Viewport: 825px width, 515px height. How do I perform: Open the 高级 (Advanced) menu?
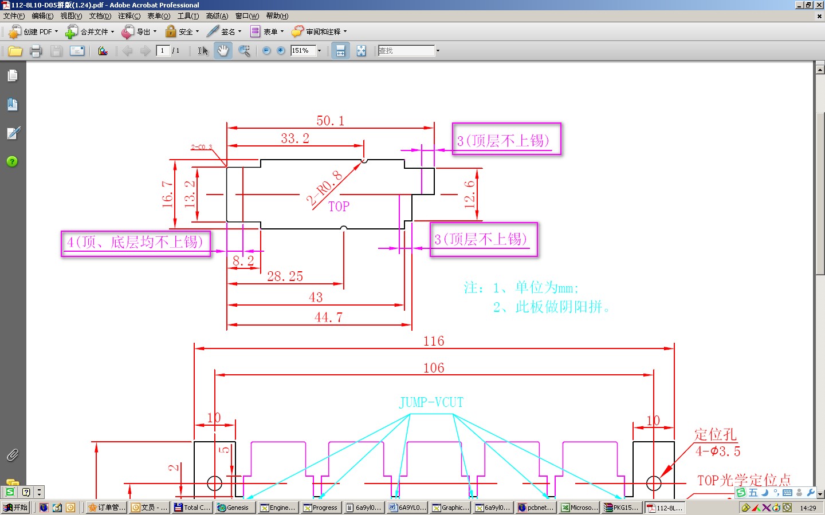[217, 16]
